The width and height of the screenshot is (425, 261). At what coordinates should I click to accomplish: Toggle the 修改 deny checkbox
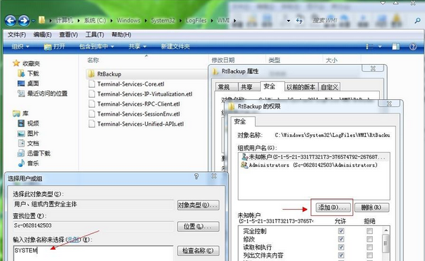point(369,239)
